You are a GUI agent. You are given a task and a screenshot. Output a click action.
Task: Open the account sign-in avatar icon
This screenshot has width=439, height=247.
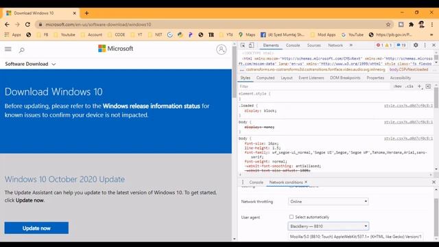(x=221, y=49)
